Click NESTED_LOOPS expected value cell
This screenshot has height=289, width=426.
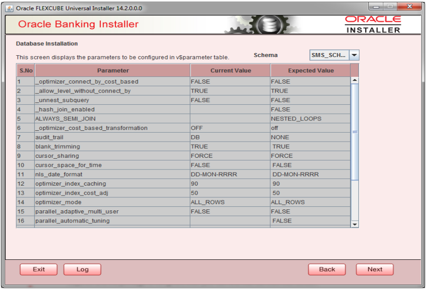pyautogui.click(x=310, y=119)
